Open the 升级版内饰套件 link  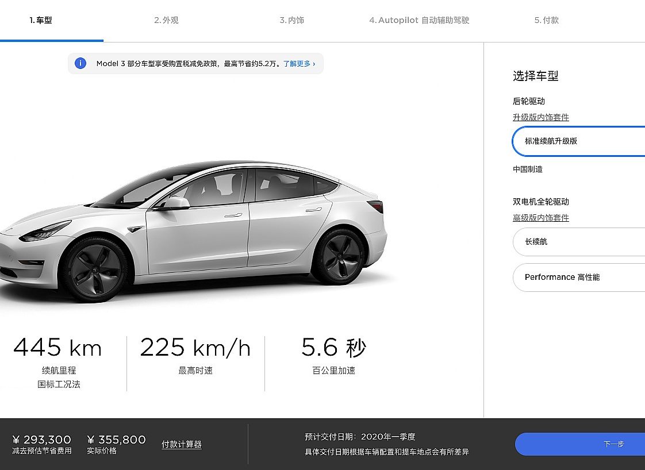pos(540,117)
